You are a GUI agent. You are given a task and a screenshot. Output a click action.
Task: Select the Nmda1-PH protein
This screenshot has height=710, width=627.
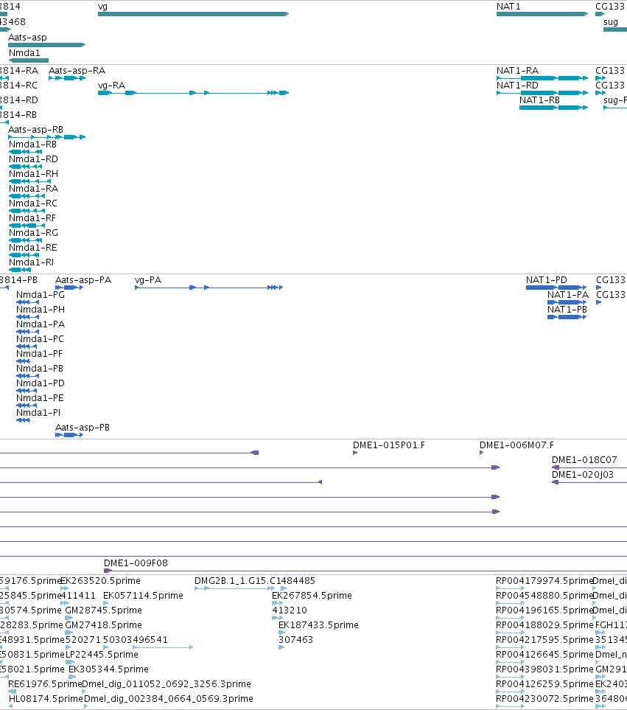(x=27, y=317)
